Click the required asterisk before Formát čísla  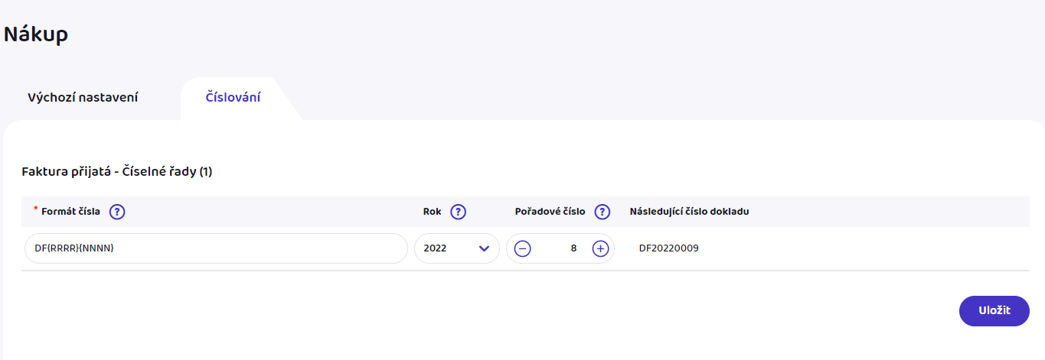point(36,209)
